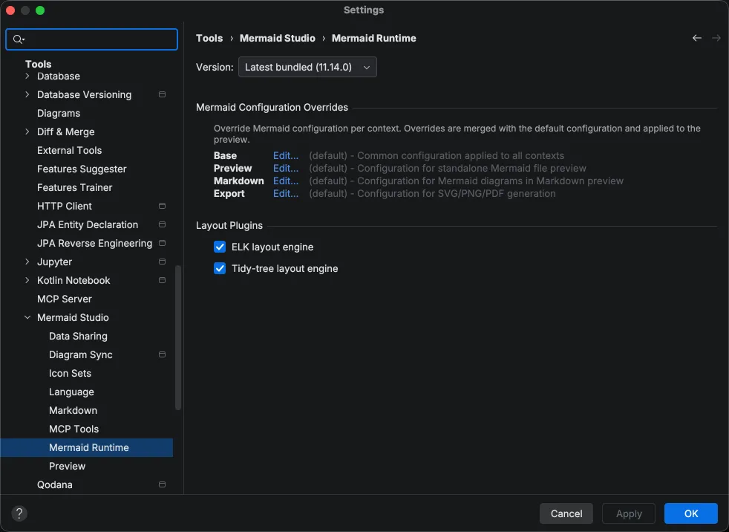Viewport: 729px width, 532px height.
Task: Expand the Database Versioning node
Action: pyautogui.click(x=27, y=94)
